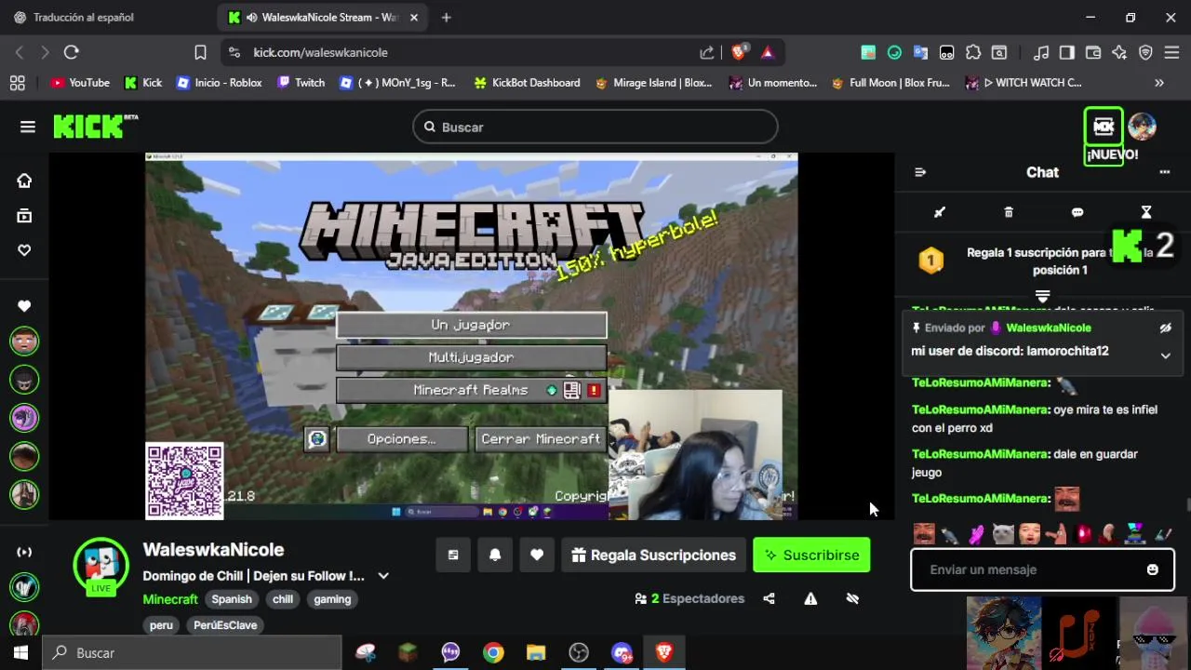This screenshot has height=670, width=1191.
Task: Open the new tab plus button
Action: pyautogui.click(x=447, y=17)
